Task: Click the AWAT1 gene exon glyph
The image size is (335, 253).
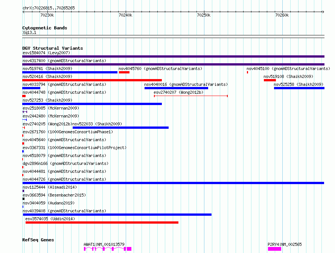Action: click(x=108, y=249)
